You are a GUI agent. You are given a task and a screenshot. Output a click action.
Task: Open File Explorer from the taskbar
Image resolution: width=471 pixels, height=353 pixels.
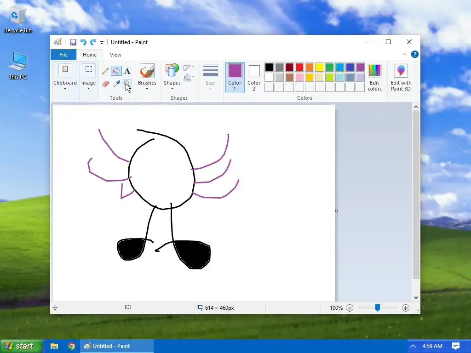54,346
